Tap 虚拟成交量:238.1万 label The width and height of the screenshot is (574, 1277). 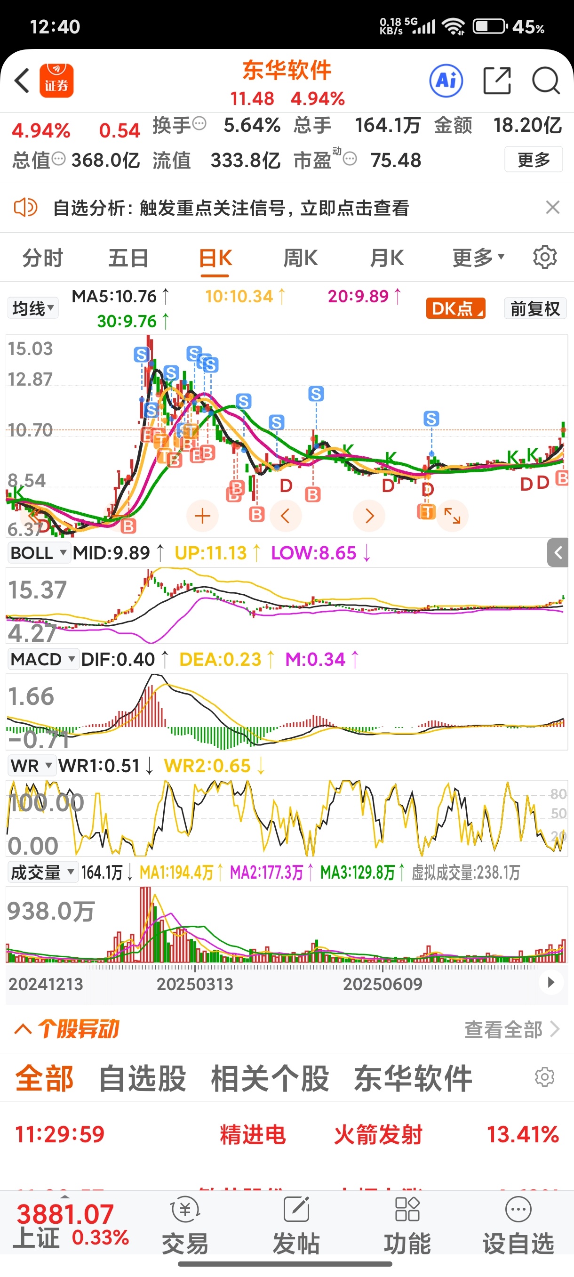[x=465, y=873]
